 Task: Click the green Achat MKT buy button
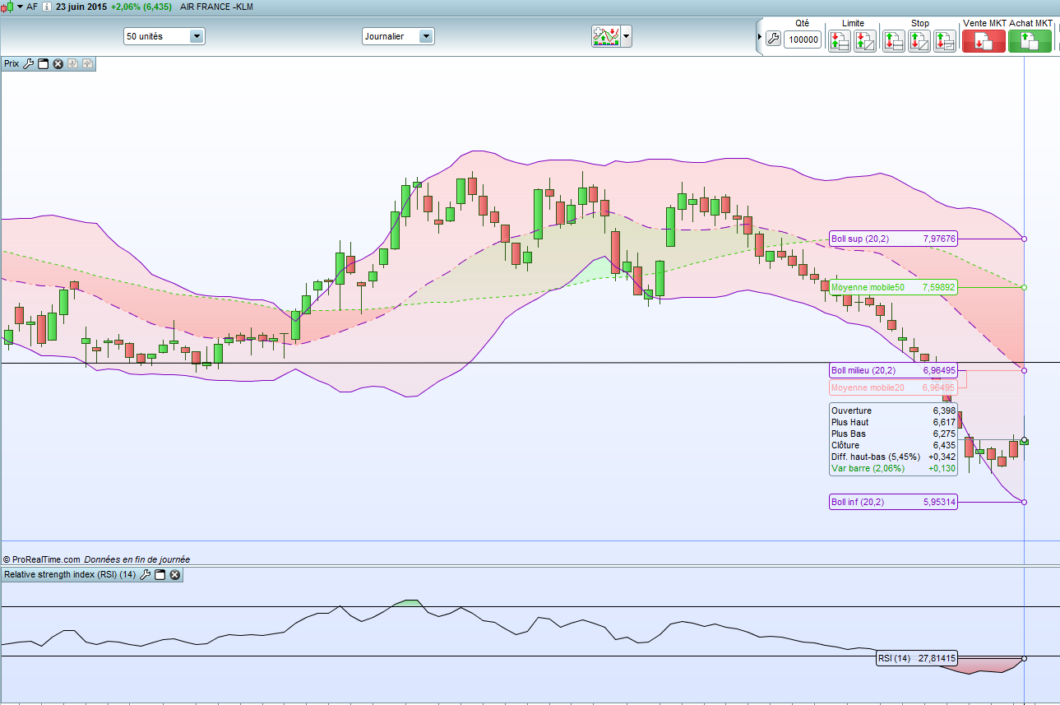[x=1030, y=41]
